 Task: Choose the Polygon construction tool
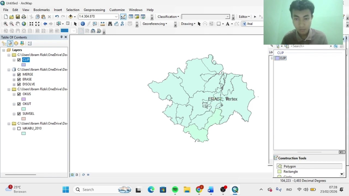[309, 166]
